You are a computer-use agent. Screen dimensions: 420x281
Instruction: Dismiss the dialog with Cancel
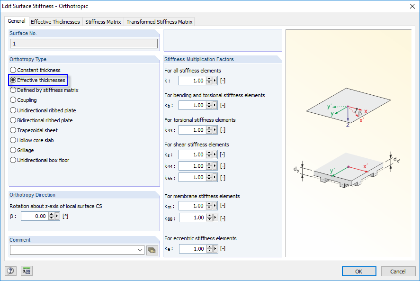tap(398, 271)
